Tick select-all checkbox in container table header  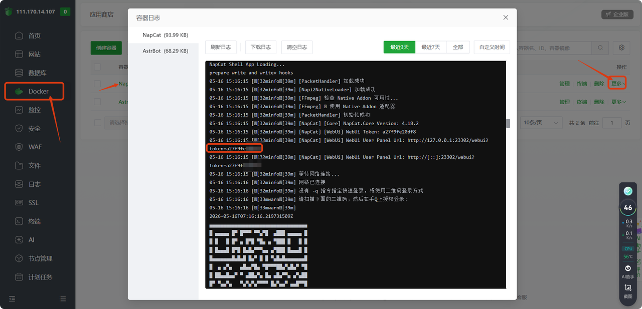(97, 67)
